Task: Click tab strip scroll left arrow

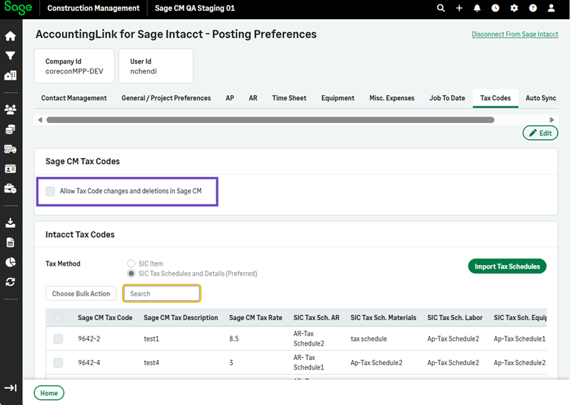Action: [40, 120]
